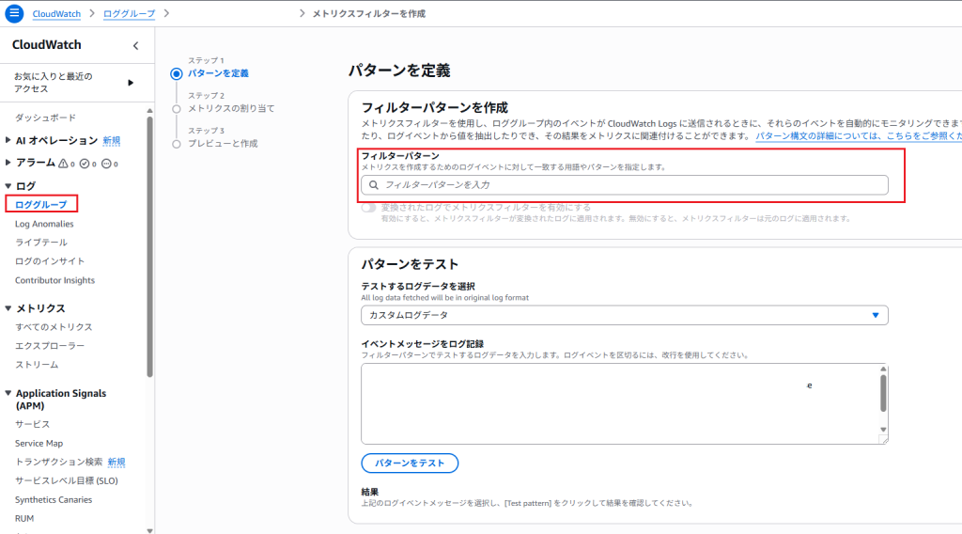Screen dimensions: 962x534
Task: Open Service Map in the sidebar
Action: tap(39, 443)
